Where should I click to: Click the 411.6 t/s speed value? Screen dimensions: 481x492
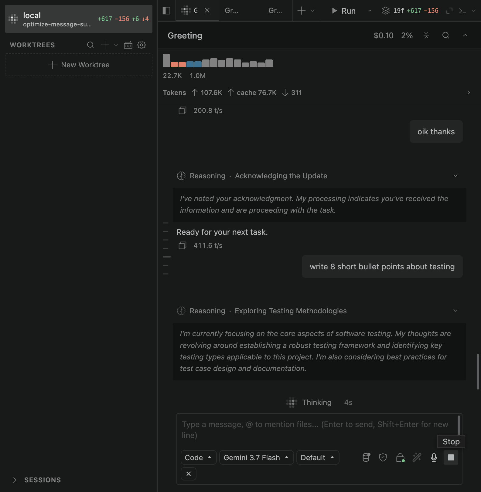point(208,245)
